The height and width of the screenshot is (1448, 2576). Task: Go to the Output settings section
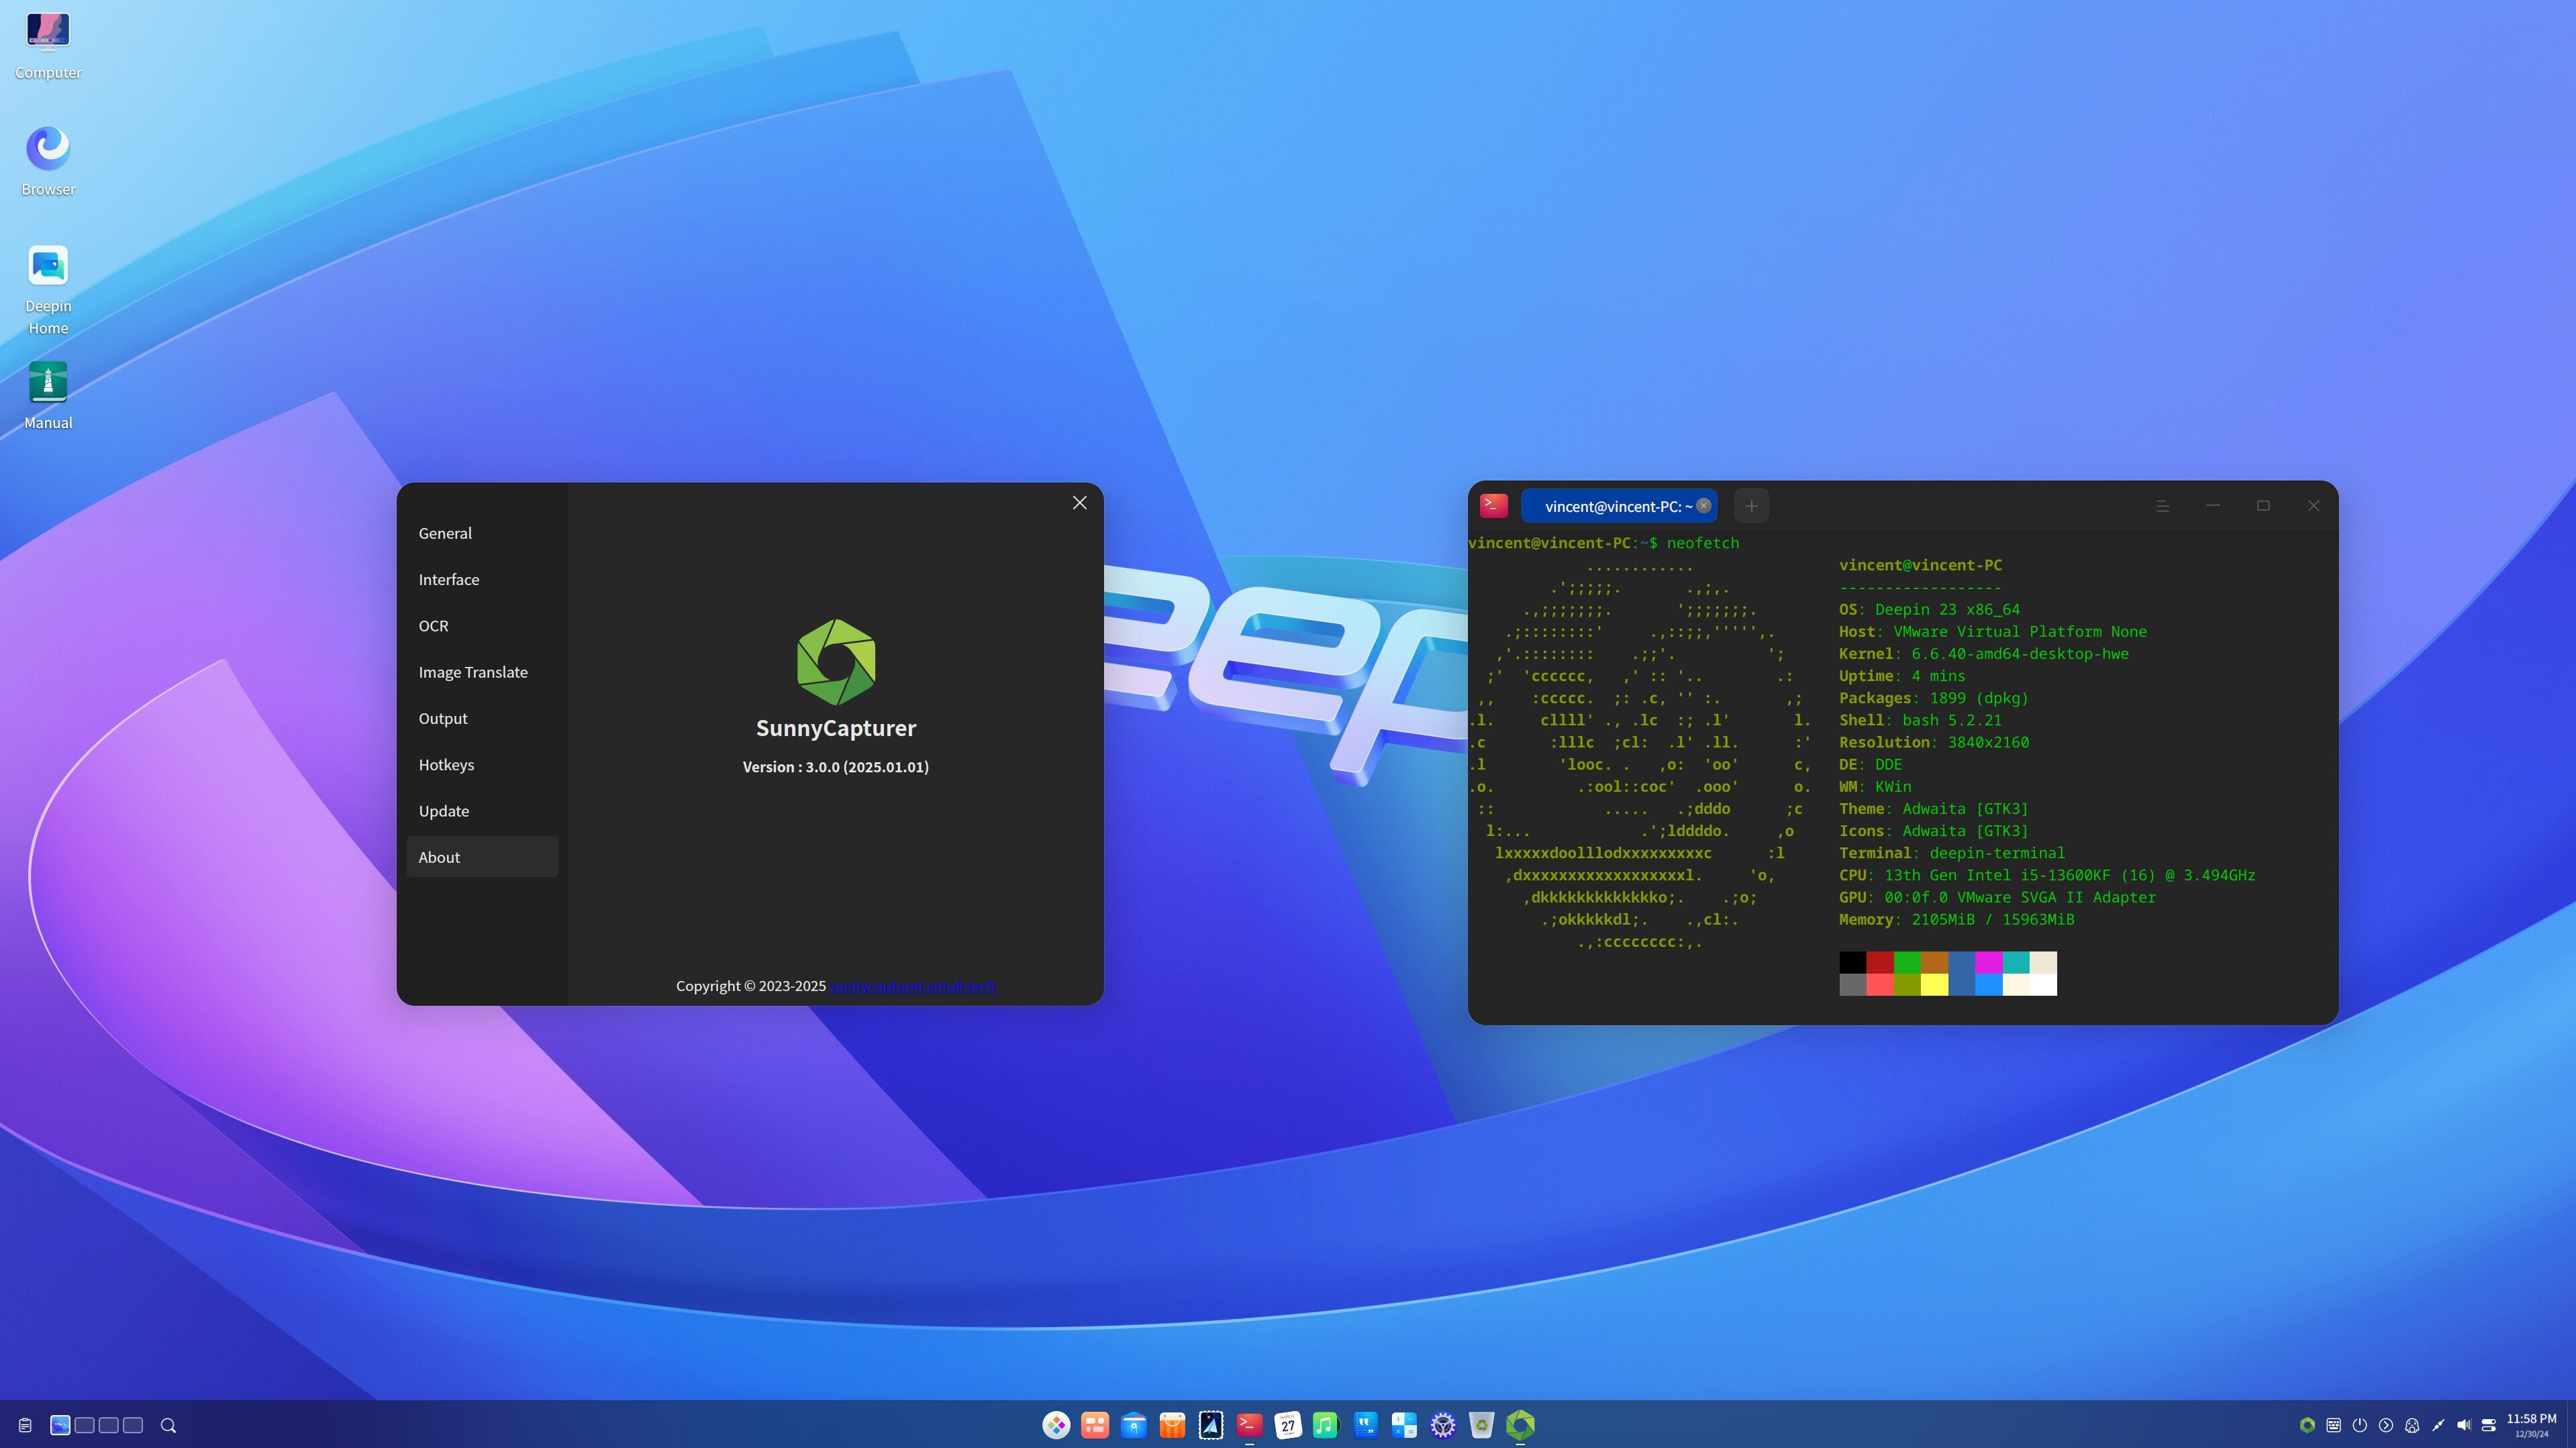(x=482, y=718)
